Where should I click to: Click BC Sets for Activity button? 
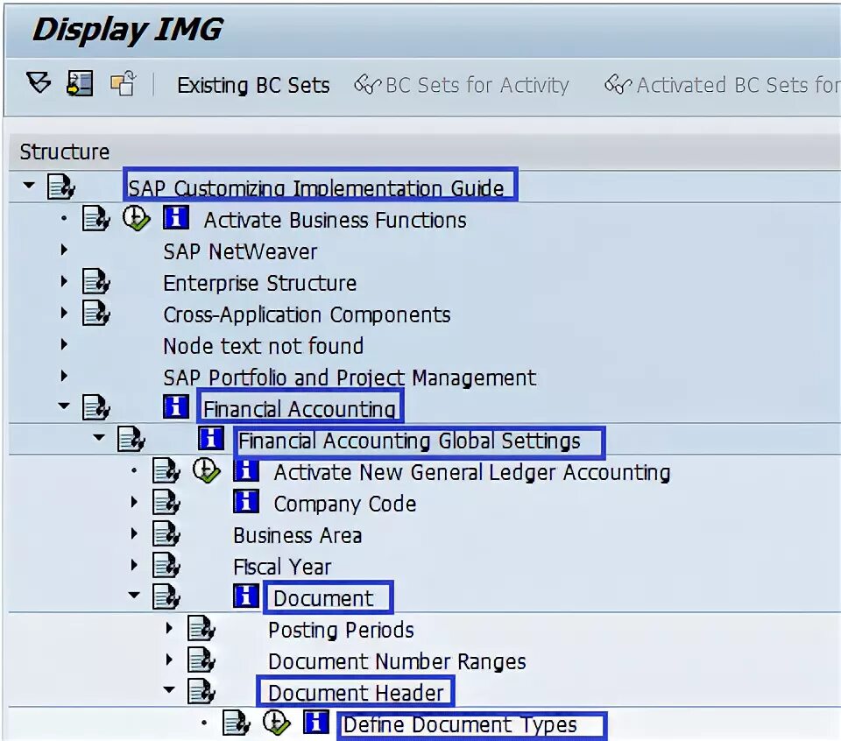[462, 85]
